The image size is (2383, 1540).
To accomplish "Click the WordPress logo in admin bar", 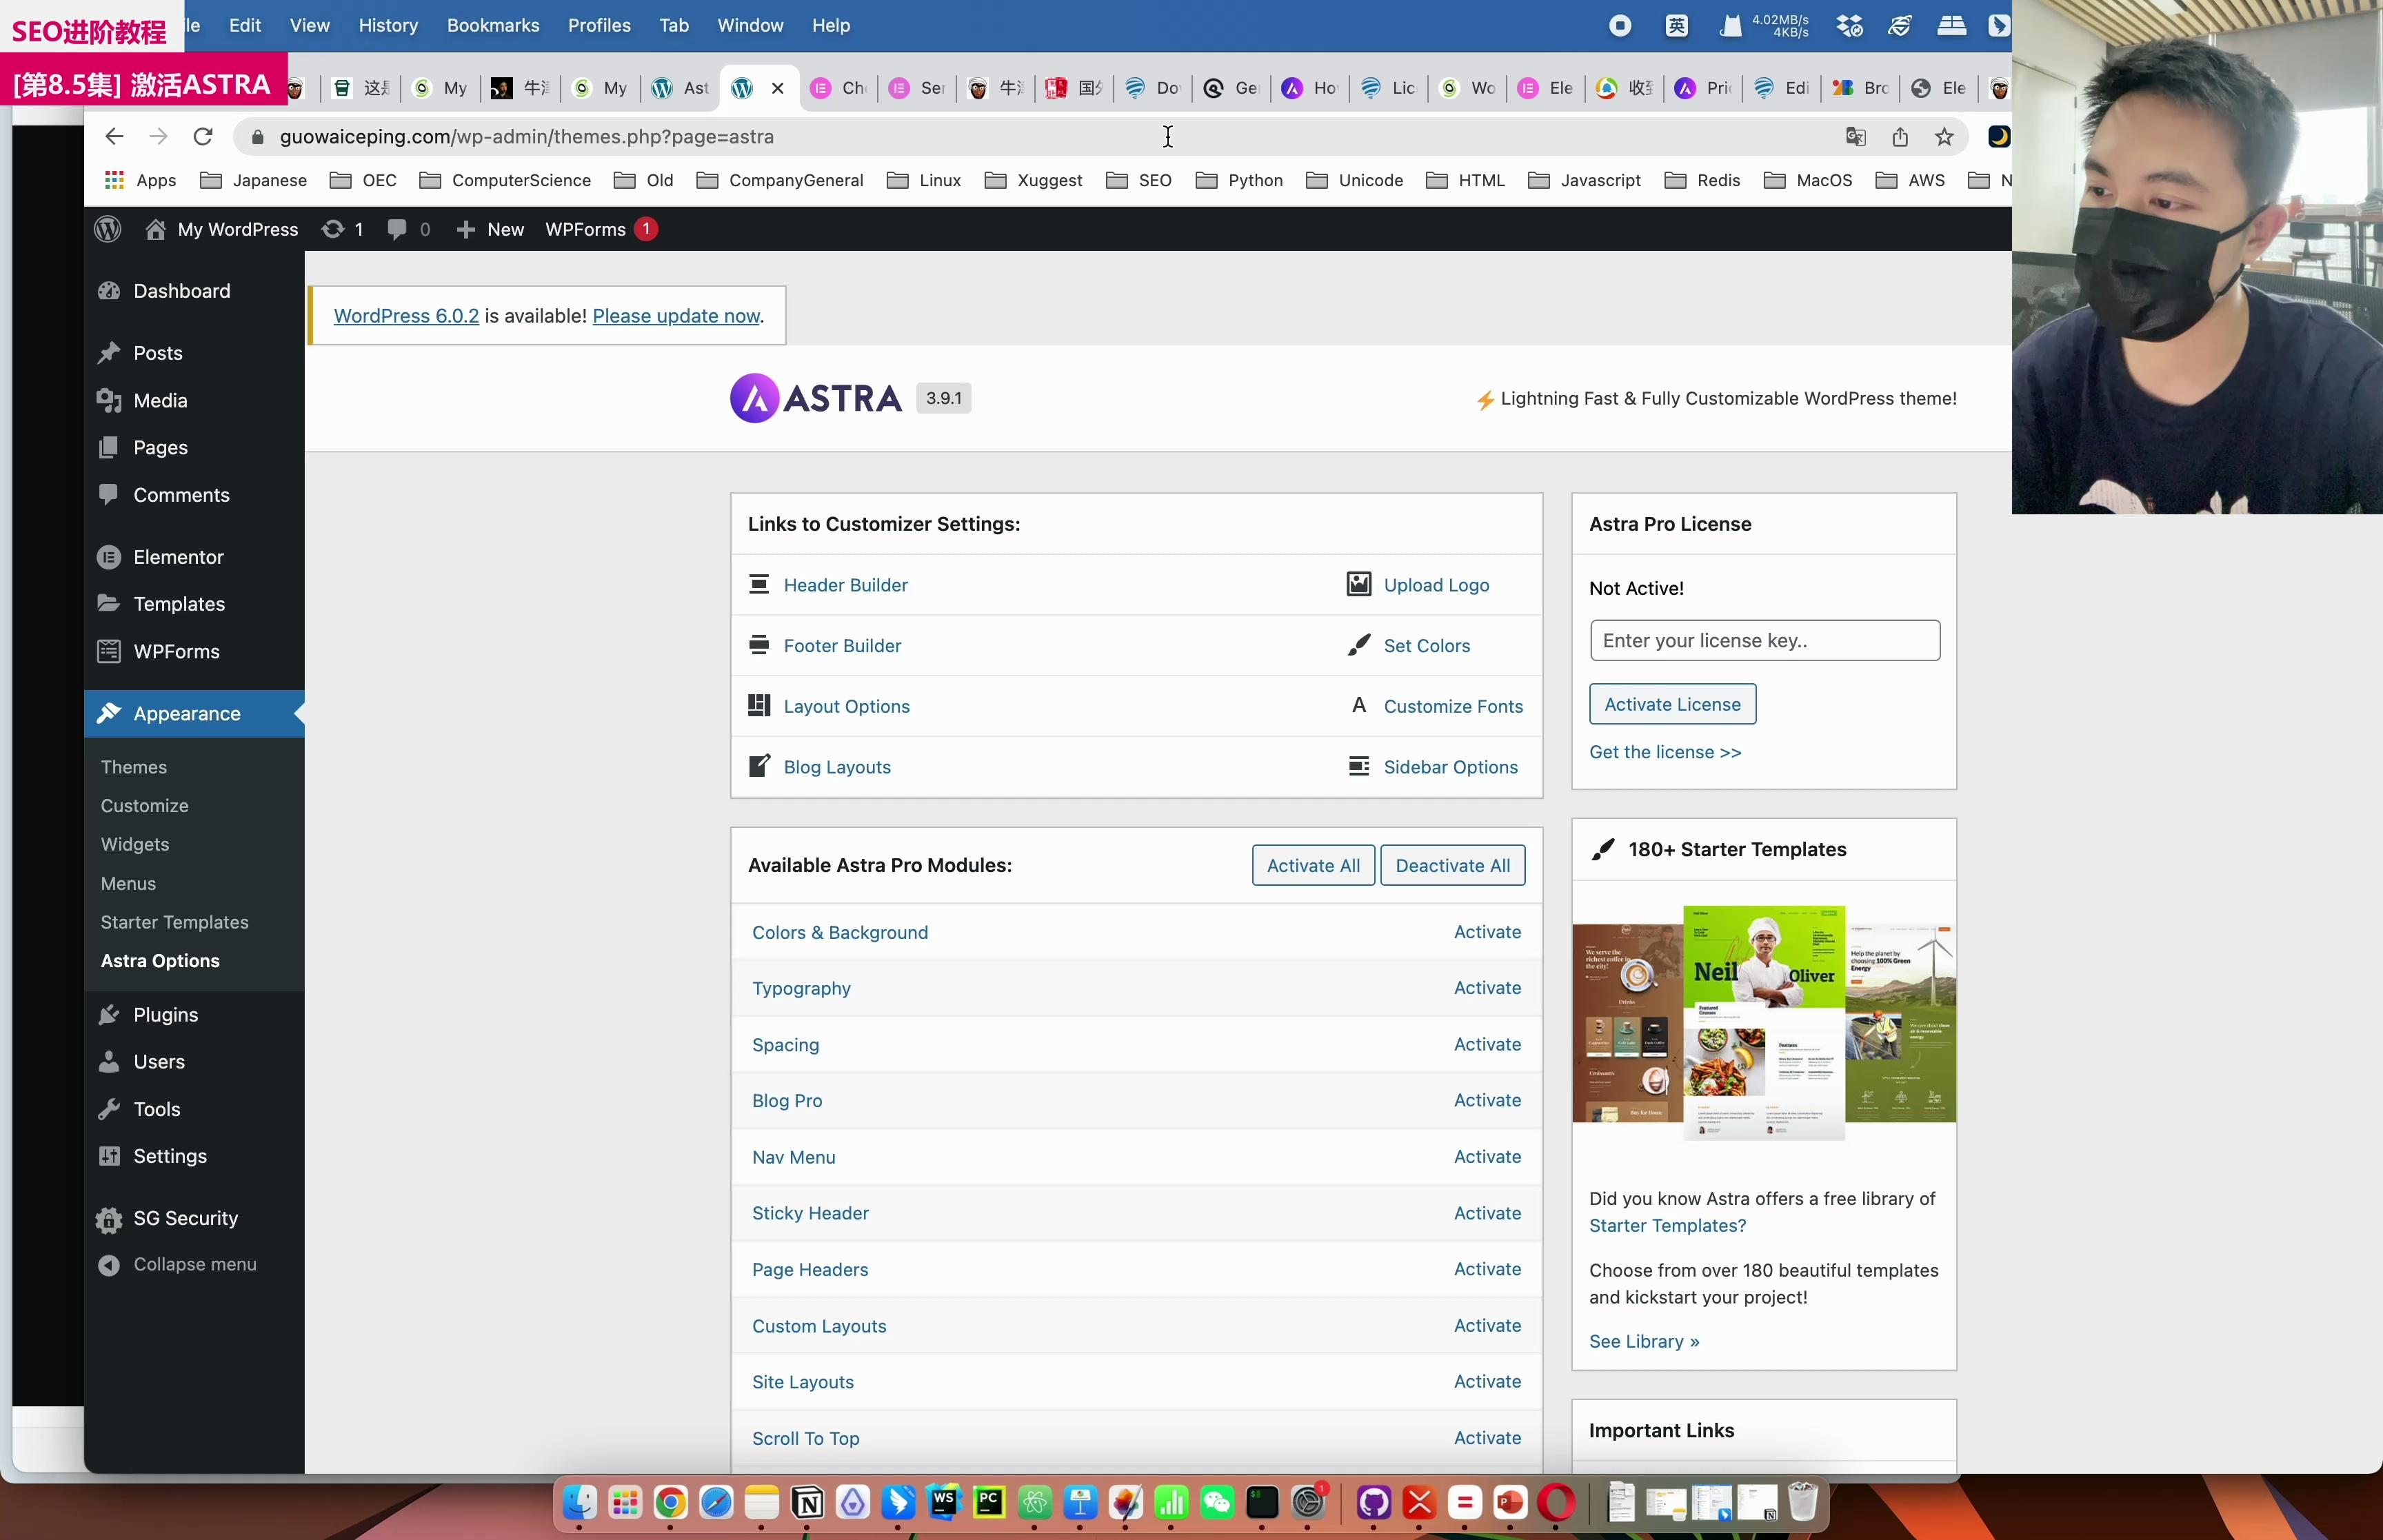I will [x=107, y=229].
